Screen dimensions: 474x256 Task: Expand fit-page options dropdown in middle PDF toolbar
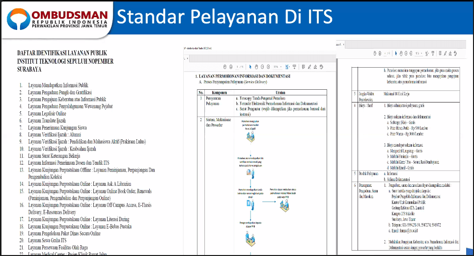coord(290,67)
